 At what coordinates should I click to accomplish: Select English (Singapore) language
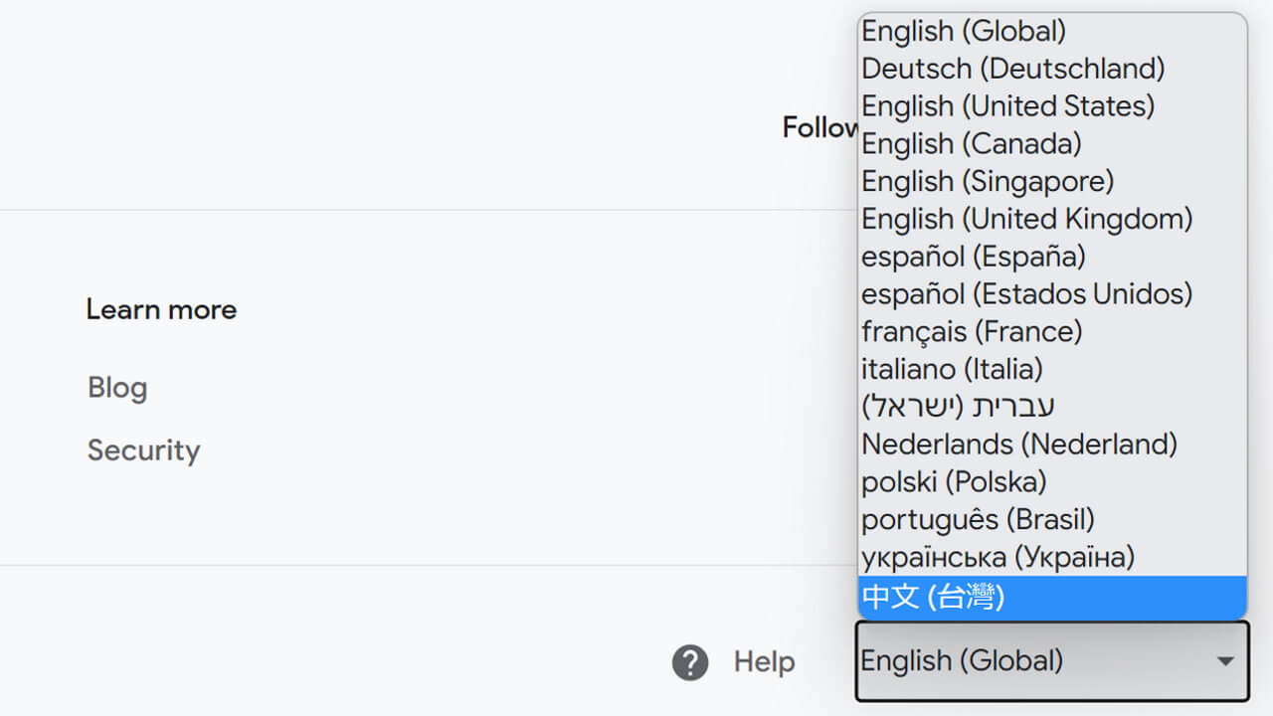[x=987, y=182]
